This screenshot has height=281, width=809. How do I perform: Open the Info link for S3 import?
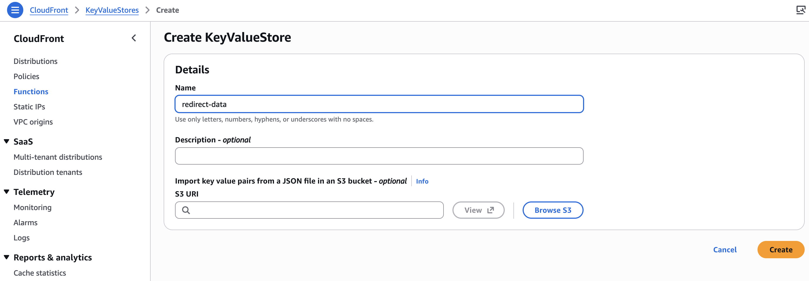click(x=422, y=181)
